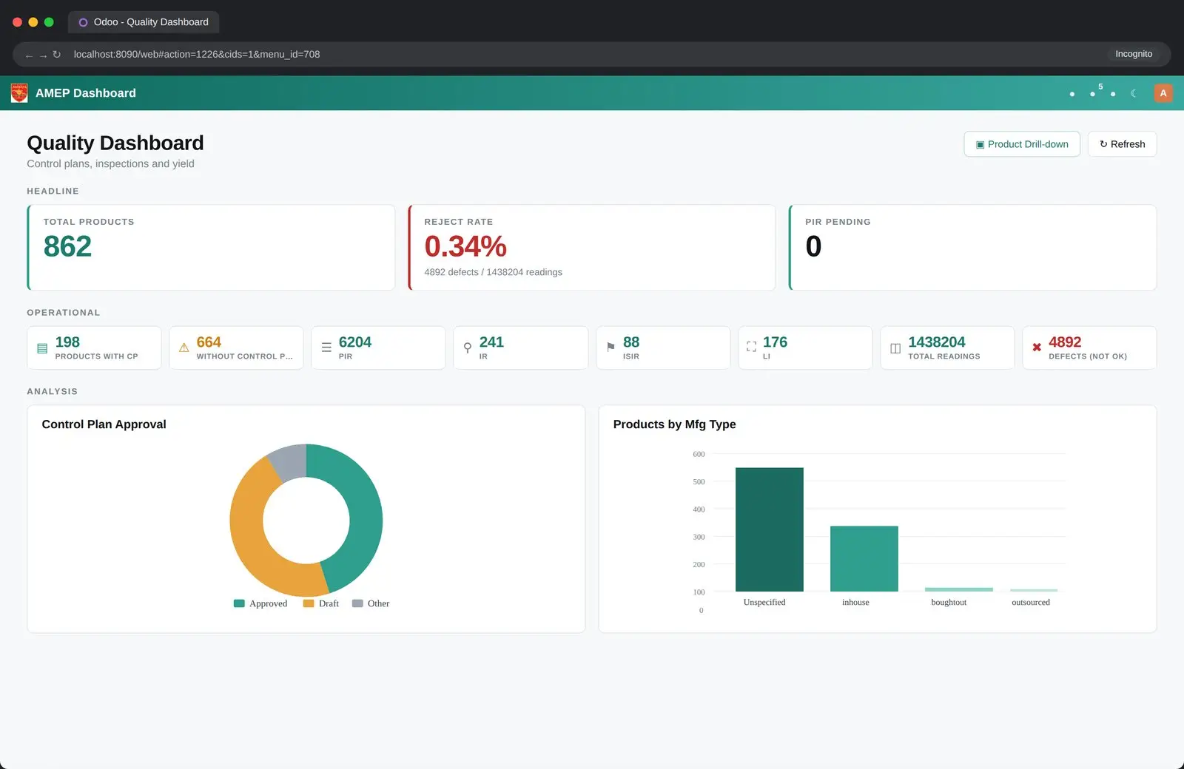Click the columns icon beside Total Readings

(895, 348)
